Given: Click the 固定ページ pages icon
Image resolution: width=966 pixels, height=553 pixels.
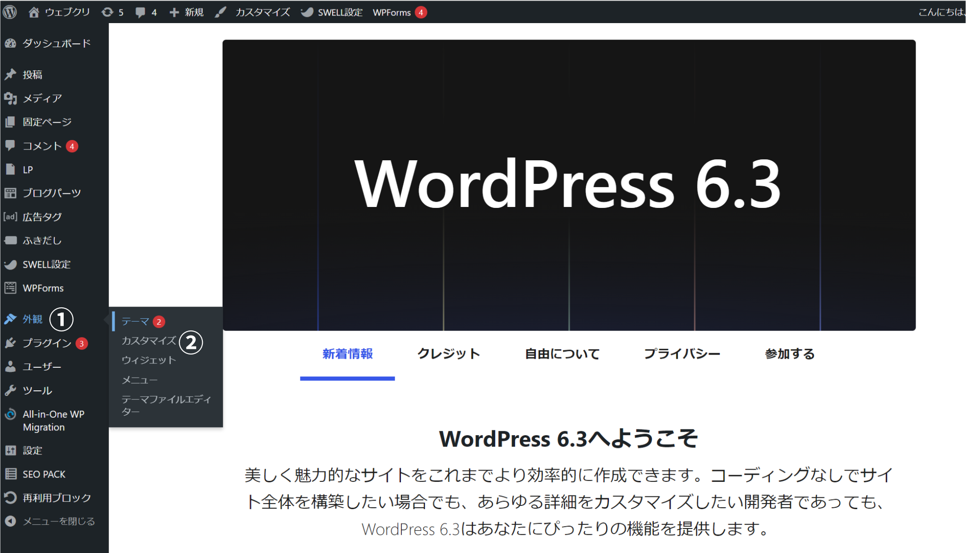Looking at the screenshot, I should (10, 122).
